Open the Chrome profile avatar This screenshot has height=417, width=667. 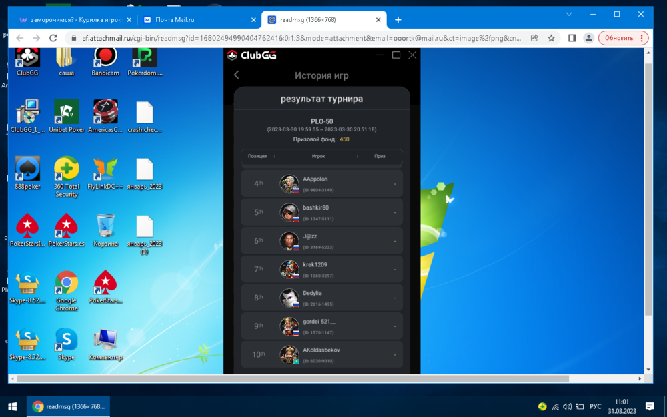pos(588,38)
